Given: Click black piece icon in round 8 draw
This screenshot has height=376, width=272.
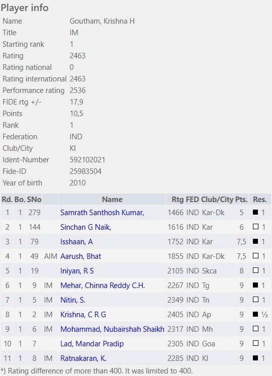Looking at the screenshot, I should pos(255,314).
